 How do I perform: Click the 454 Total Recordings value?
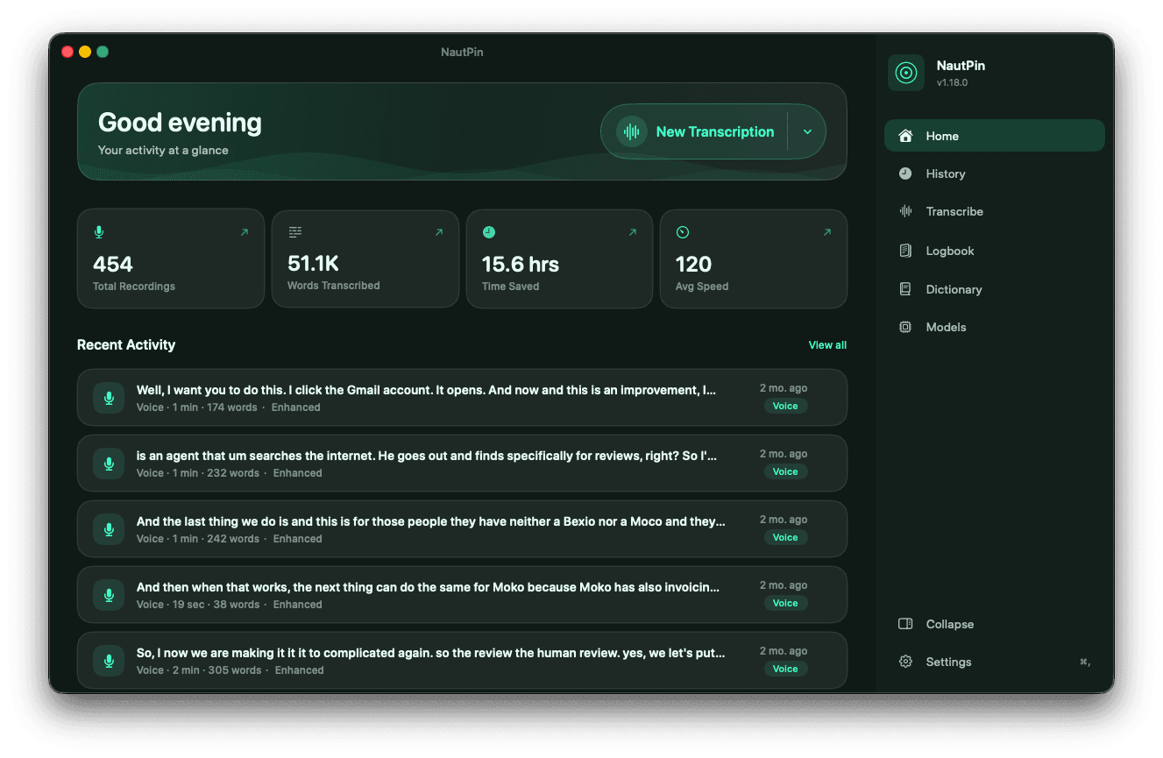113,264
